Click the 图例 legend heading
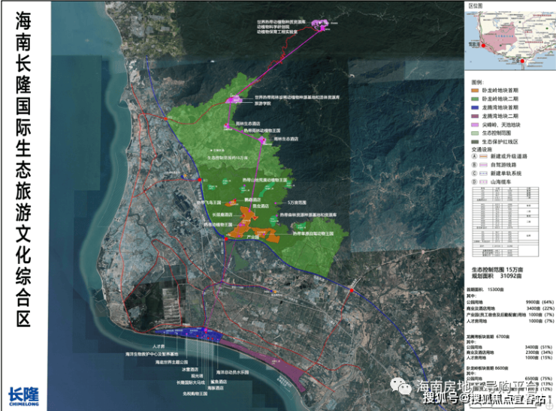The height and width of the screenshot is (411, 556). point(478,82)
